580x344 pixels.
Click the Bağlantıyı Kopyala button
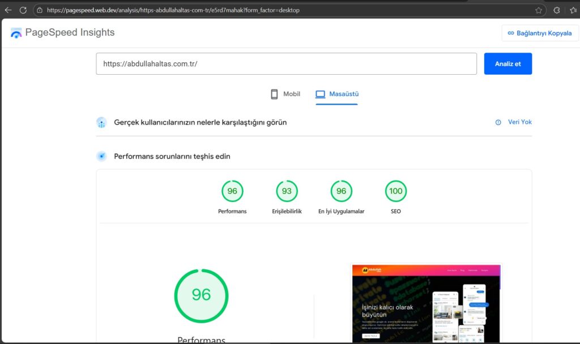point(540,33)
